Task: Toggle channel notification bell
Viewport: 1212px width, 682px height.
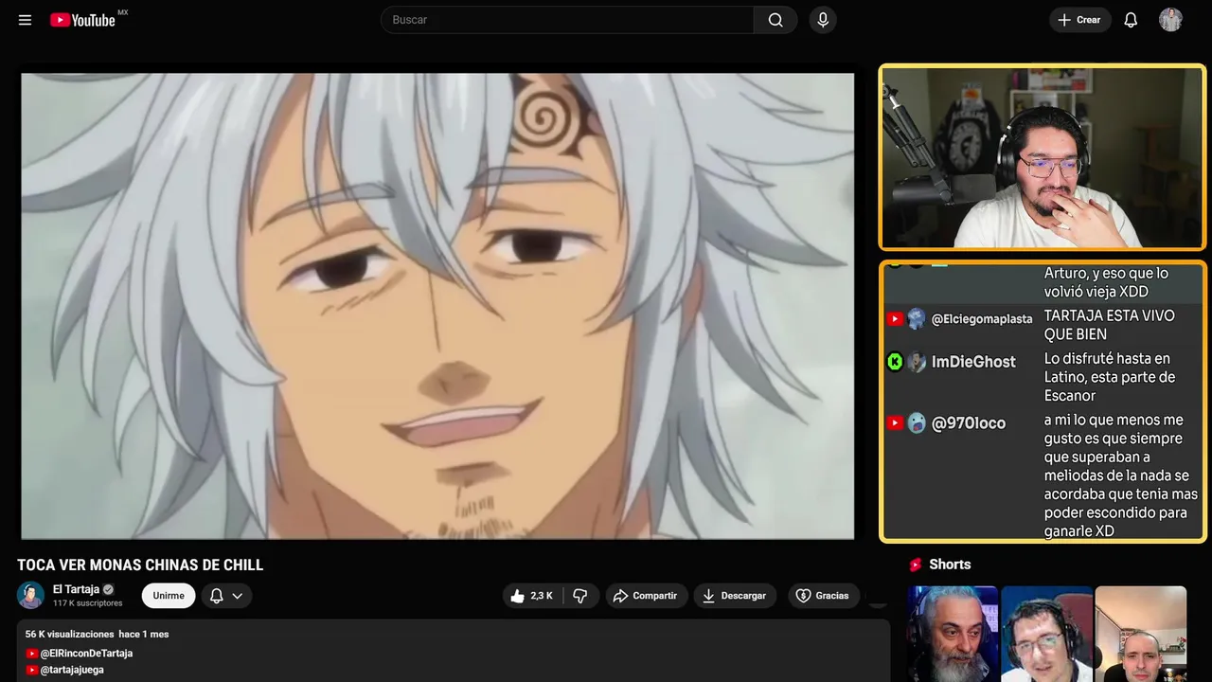Action: pyautogui.click(x=217, y=596)
